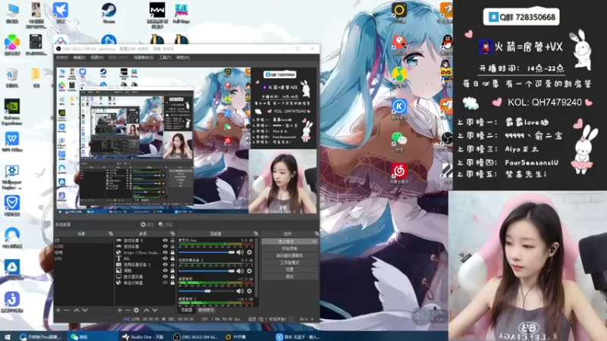Add a new scene with plus icon

click(x=58, y=310)
